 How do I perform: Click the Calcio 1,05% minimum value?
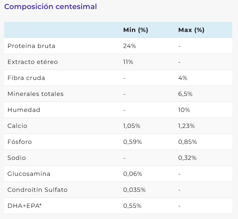coord(132,126)
